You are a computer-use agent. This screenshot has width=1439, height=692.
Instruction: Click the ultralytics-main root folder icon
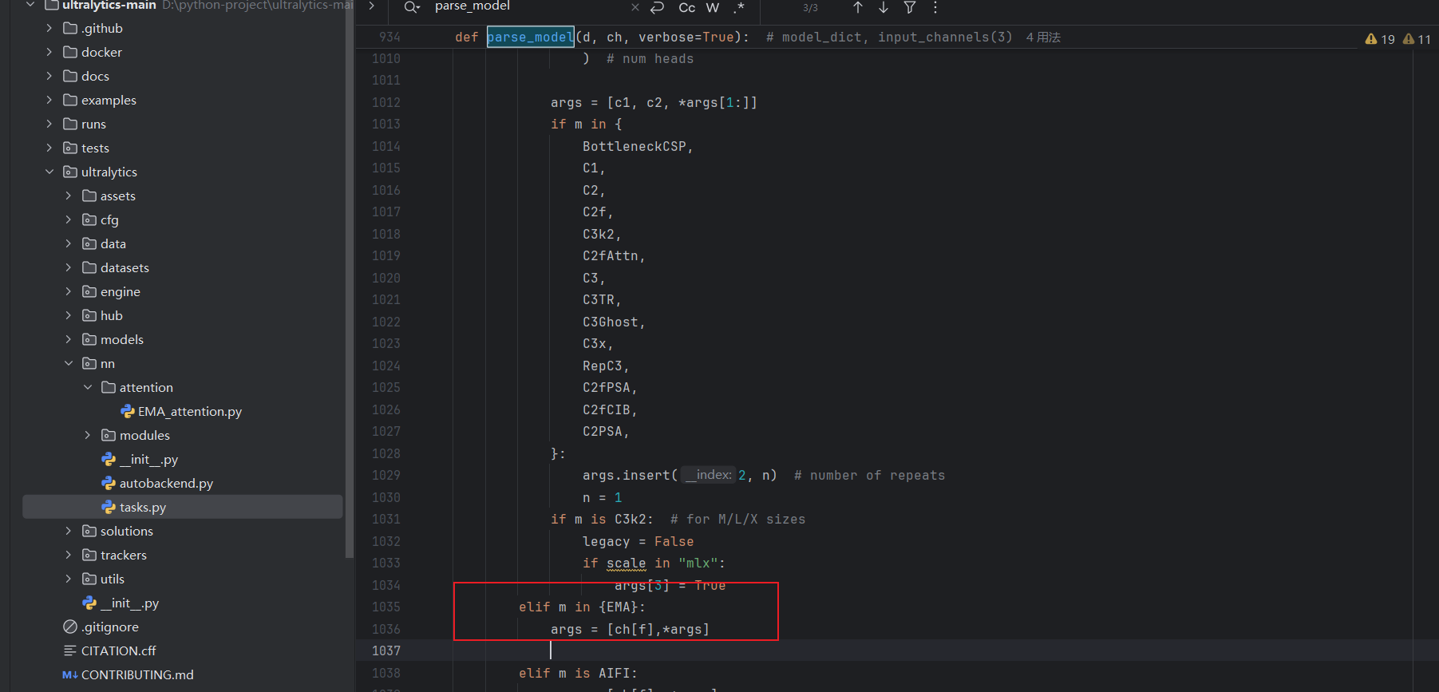pos(52,5)
